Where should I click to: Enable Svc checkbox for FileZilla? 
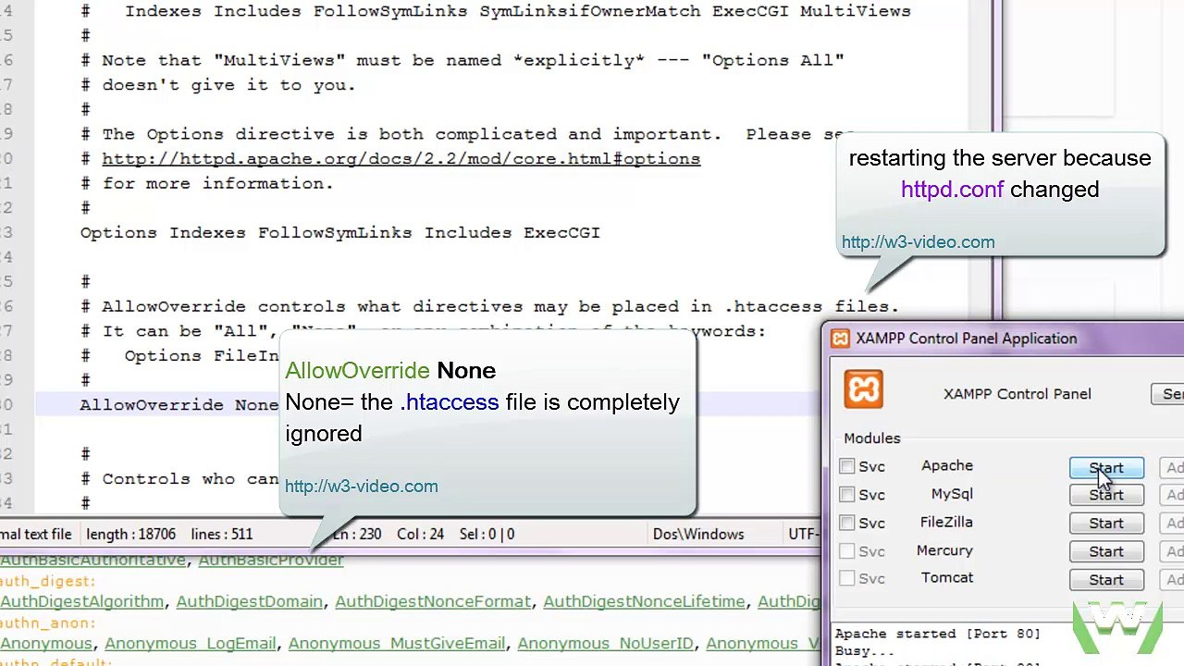pos(847,523)
